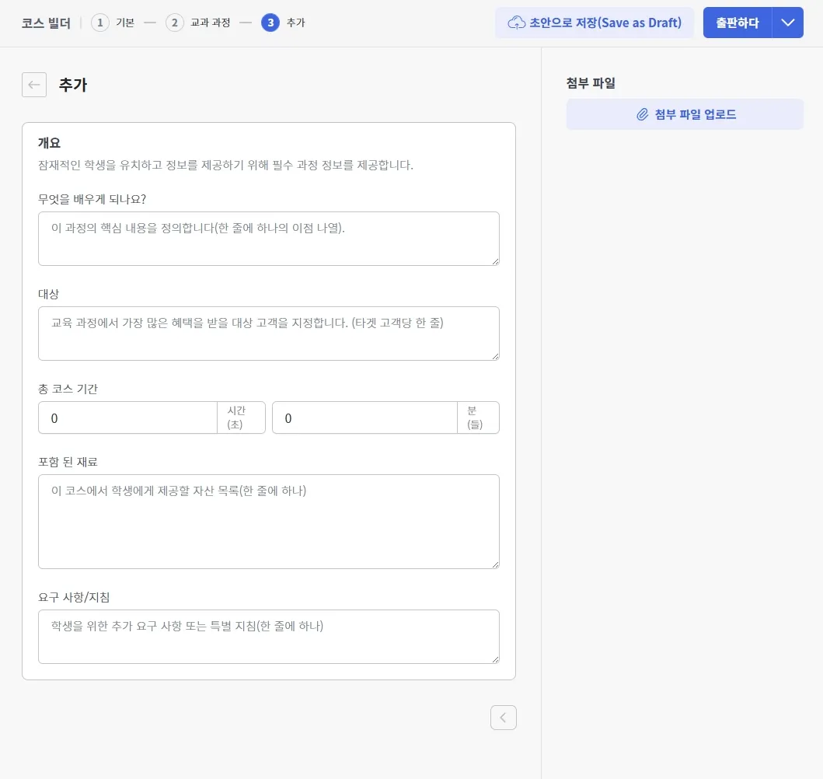The height and width of the screenshot is (779, 823).
Task: Expand the hours unit selector showing 시간(초)
Action: 241,417
